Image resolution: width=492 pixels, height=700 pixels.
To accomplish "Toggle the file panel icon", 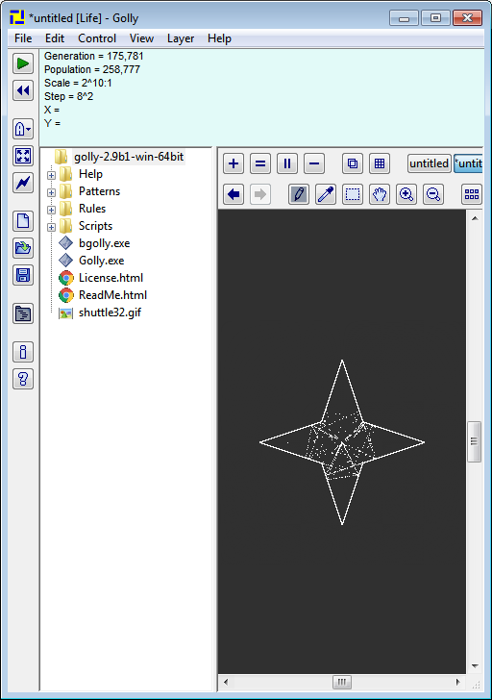I will tap(23, 313).
